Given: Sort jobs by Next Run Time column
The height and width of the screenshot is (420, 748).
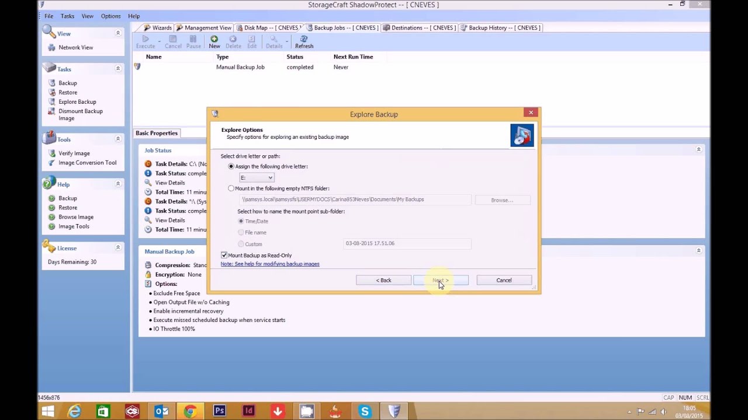Looking at the screenshot, I should 353,57.
